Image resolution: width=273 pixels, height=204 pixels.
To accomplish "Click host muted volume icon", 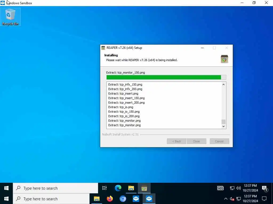I will (x=232, y=199).
